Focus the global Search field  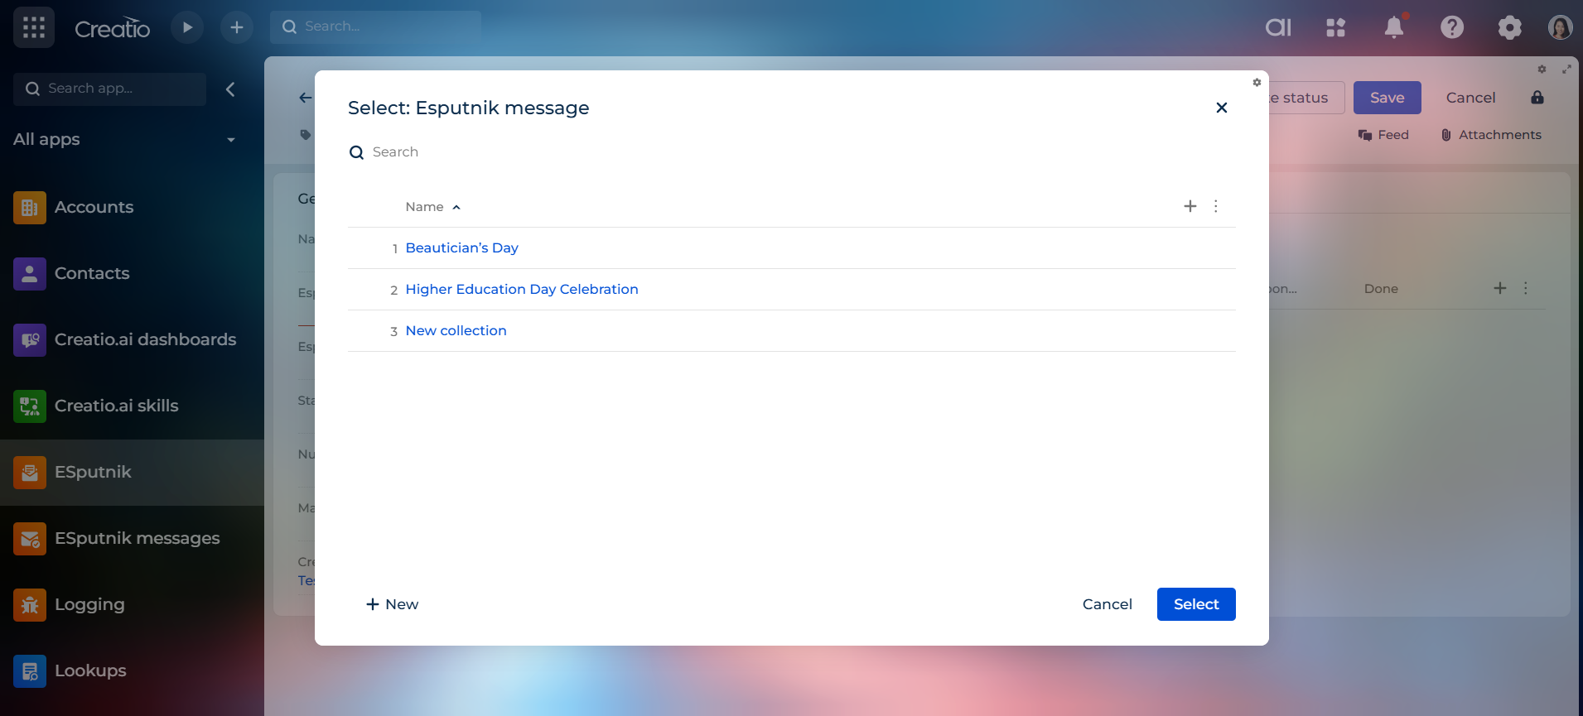pyautogui.click(x=375, y=26)
